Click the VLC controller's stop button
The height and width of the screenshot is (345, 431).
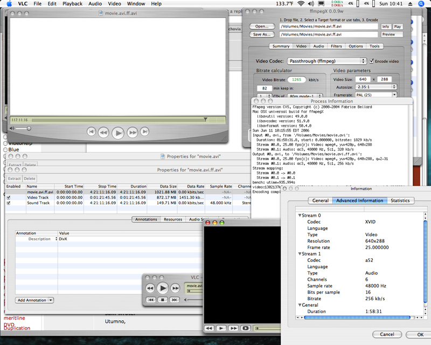(163, 300)
